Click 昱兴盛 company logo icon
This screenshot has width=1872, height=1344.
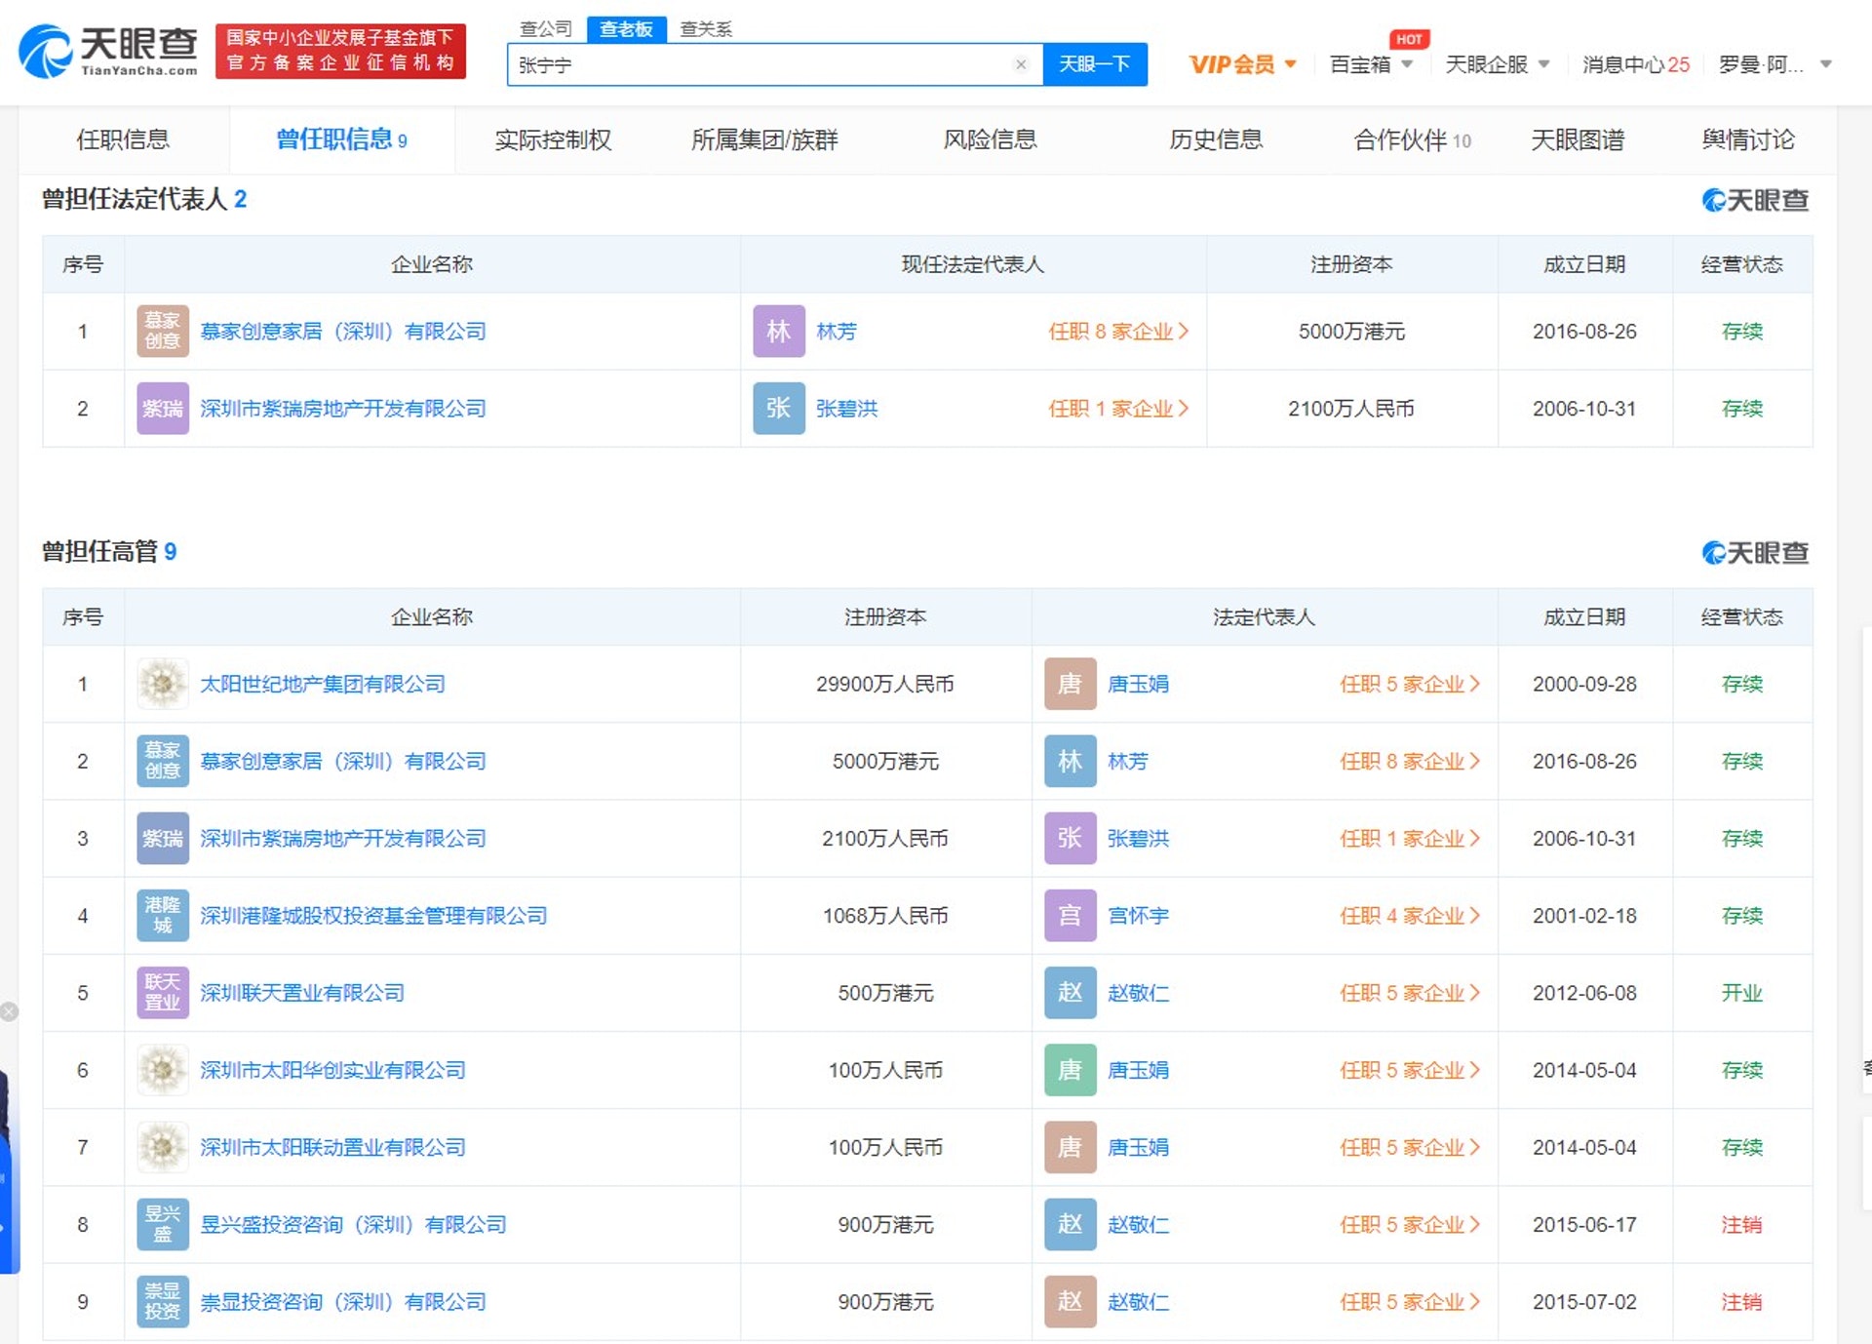click(162, 1224)
